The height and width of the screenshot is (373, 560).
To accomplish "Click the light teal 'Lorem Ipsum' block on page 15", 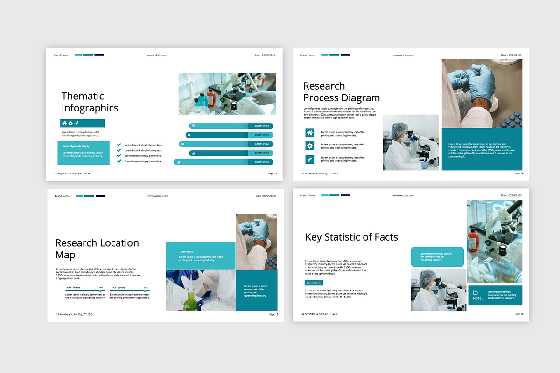I will tap(201, 256).
